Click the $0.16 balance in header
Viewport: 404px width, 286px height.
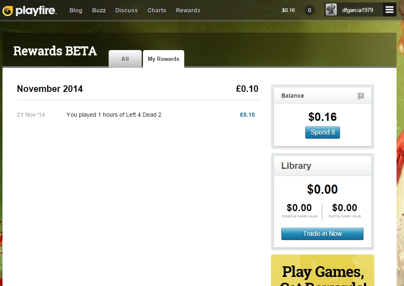coord(288,10)
